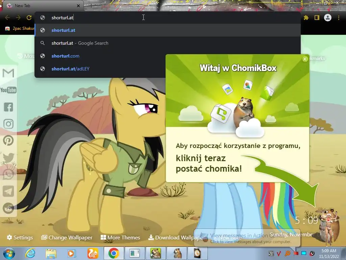The height and width of the screenshot is (260, 346).
Task: Open the YouTube sidebar shortcut
Action: tap(8, 90)
